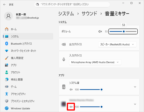Click the アカウント person icon
Image resolution: width=144 pixels, height=112 pixels.
click(7, 72)
